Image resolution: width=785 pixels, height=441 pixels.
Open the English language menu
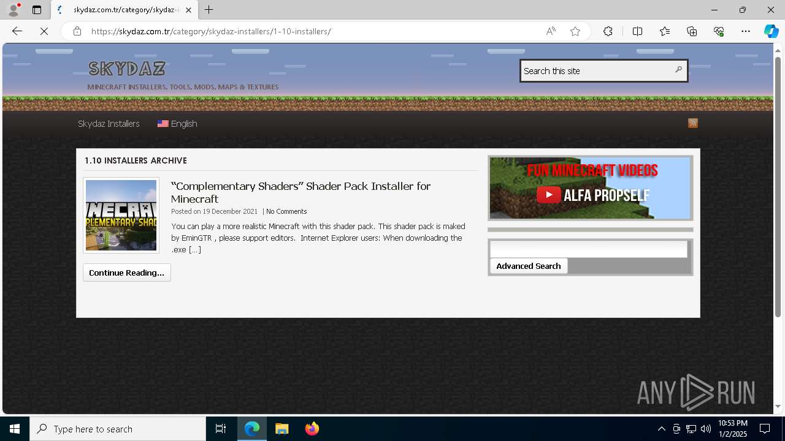click(177, 124)
